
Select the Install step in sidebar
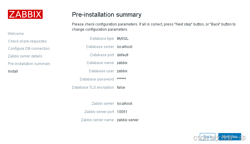click(13, 71)
